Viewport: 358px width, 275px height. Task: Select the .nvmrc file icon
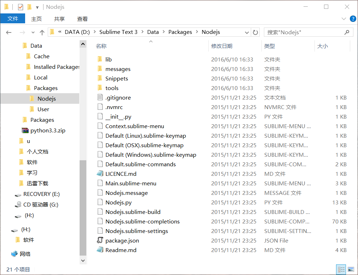[100, 107]
